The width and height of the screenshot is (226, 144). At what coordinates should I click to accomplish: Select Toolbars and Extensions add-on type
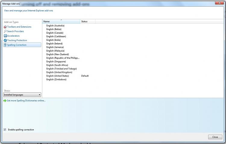point(19,27)
